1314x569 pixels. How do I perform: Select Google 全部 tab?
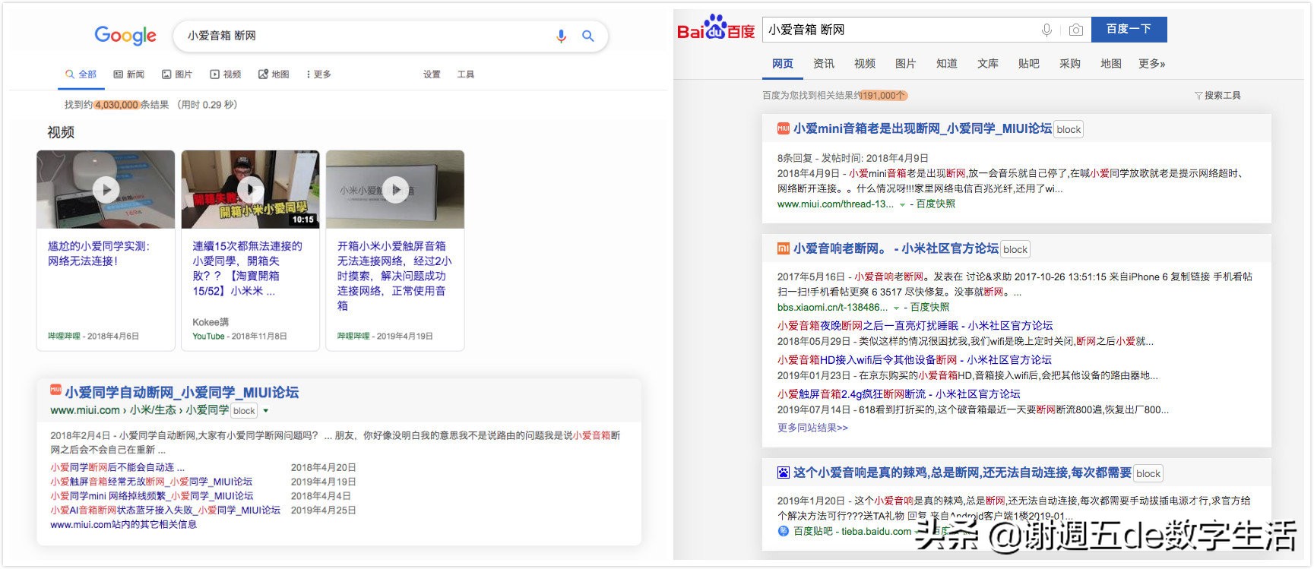(81, 74)
